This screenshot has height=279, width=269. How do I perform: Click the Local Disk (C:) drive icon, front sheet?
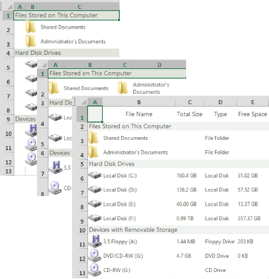click(x=95, y=175)
